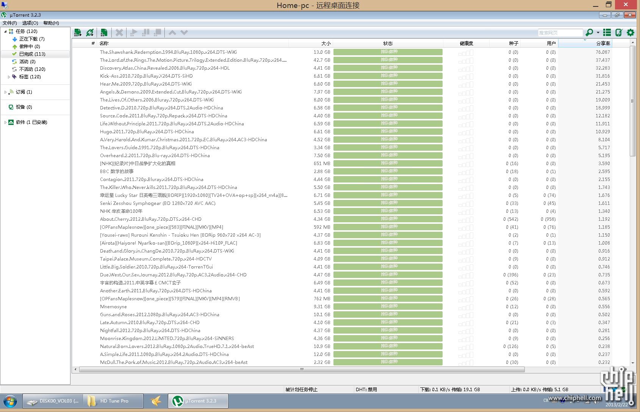Click the DHT: 禁用 status bar entry
The width and height of the screenshot is (640, 412).
(x=366, y=390)
